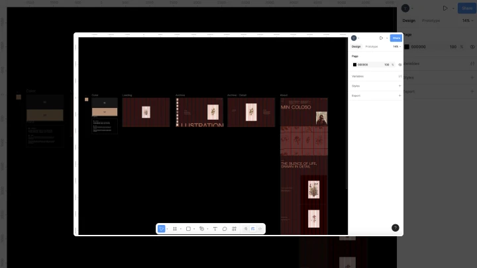
Task: Click the Loading frame thumbnail
Action: tap(146, 112)
